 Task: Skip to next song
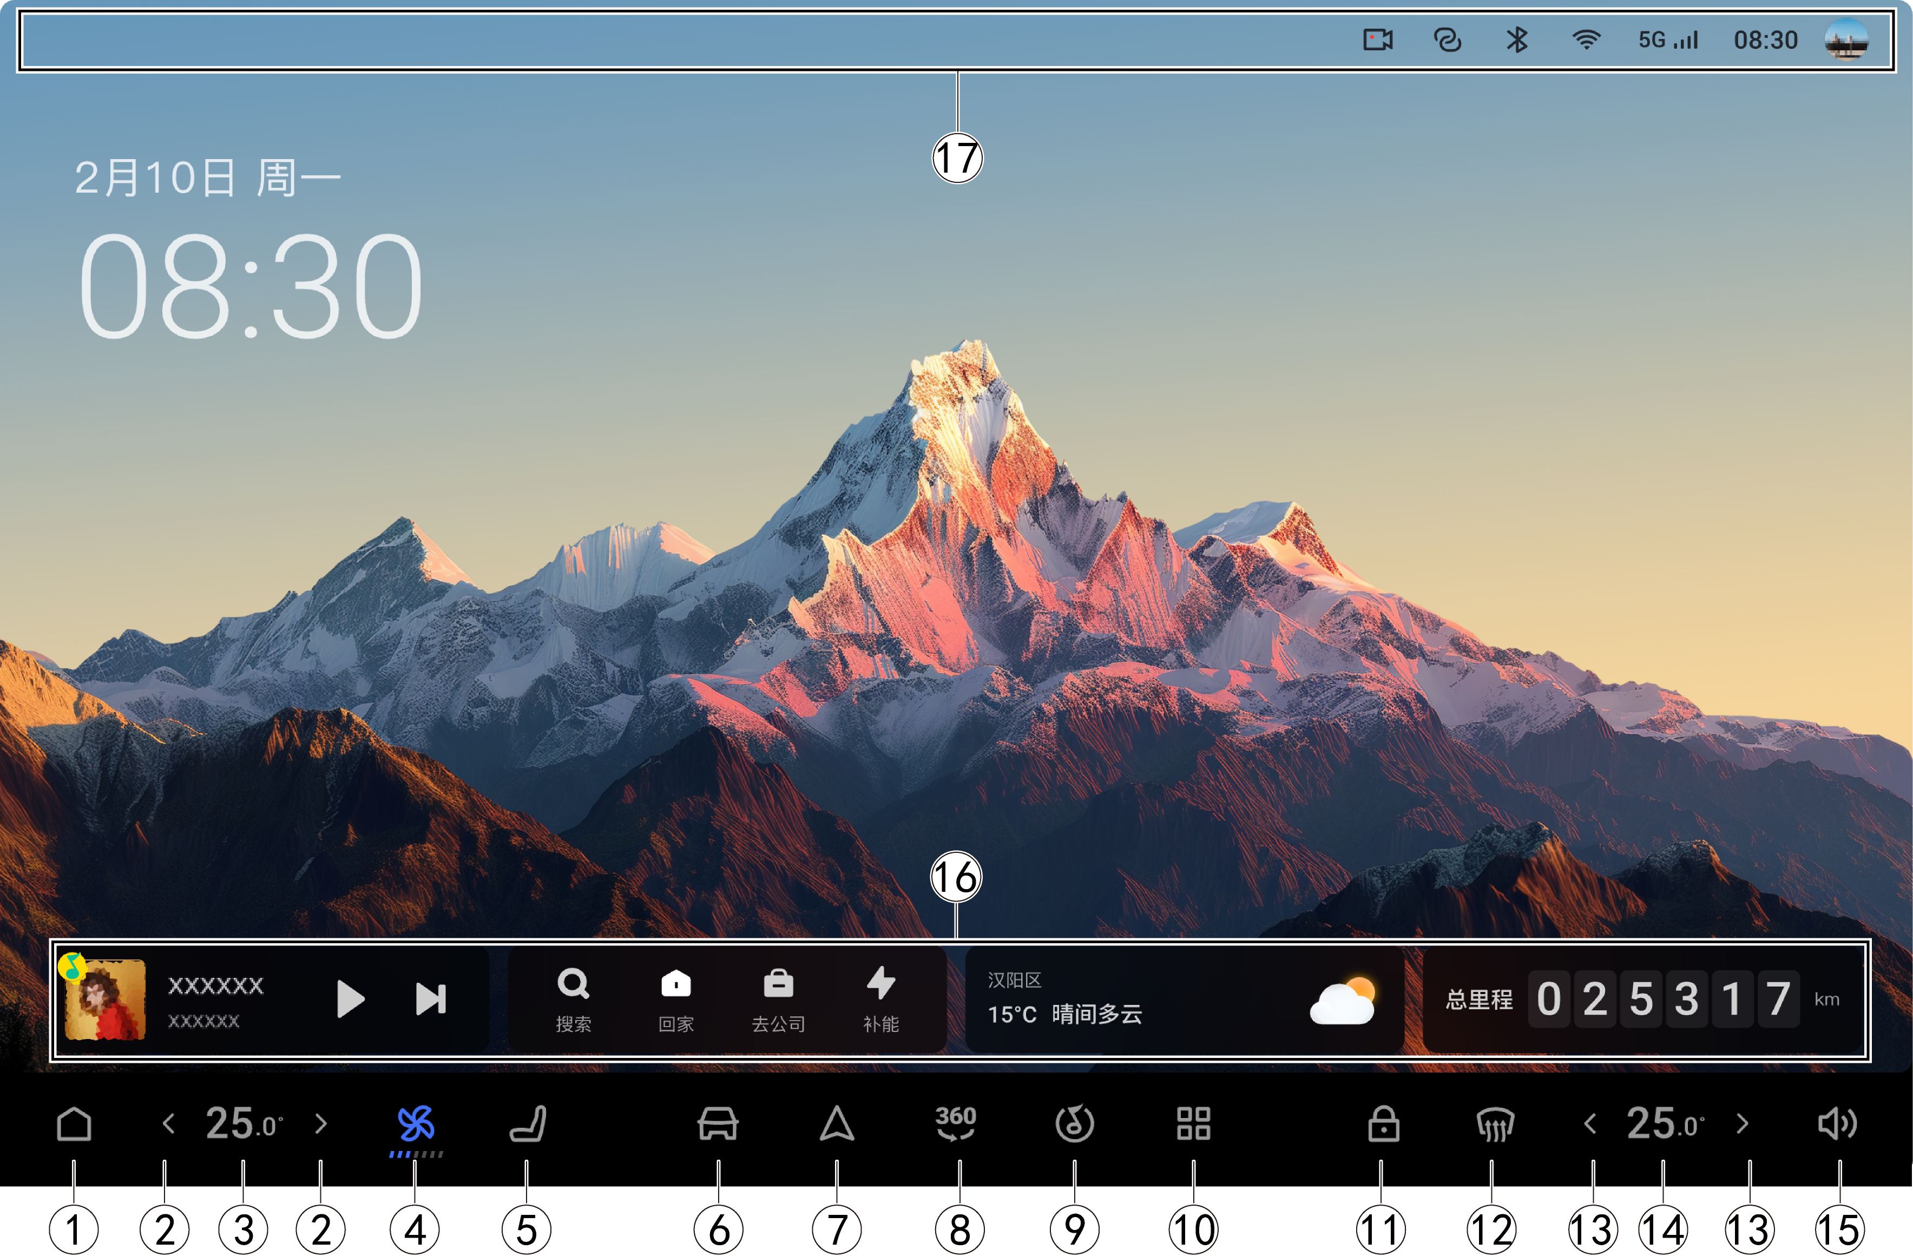pyautogui.click(x=431, y=999)
